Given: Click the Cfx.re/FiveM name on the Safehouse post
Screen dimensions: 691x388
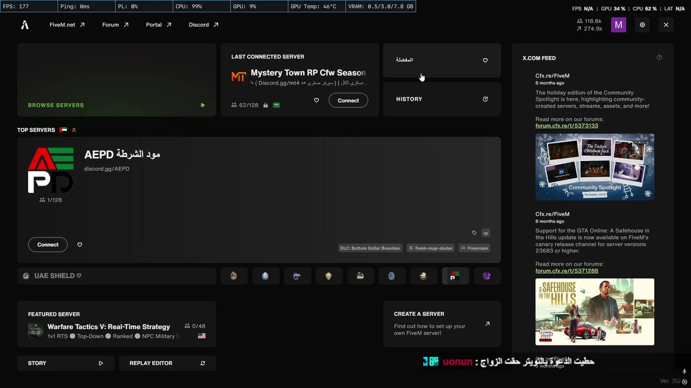Looking at the screenshot, I should [552, 214].
